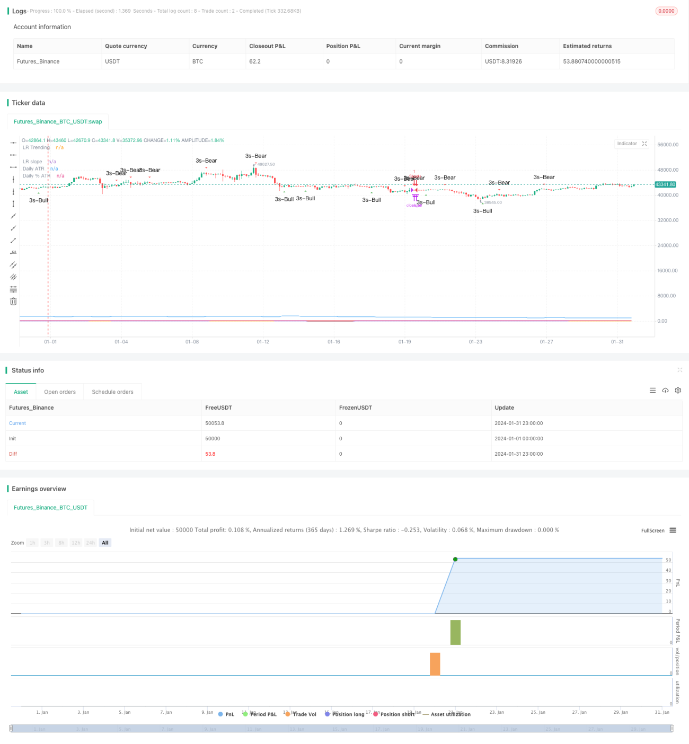Select the 24h zoom button

[x=91, y=543]
